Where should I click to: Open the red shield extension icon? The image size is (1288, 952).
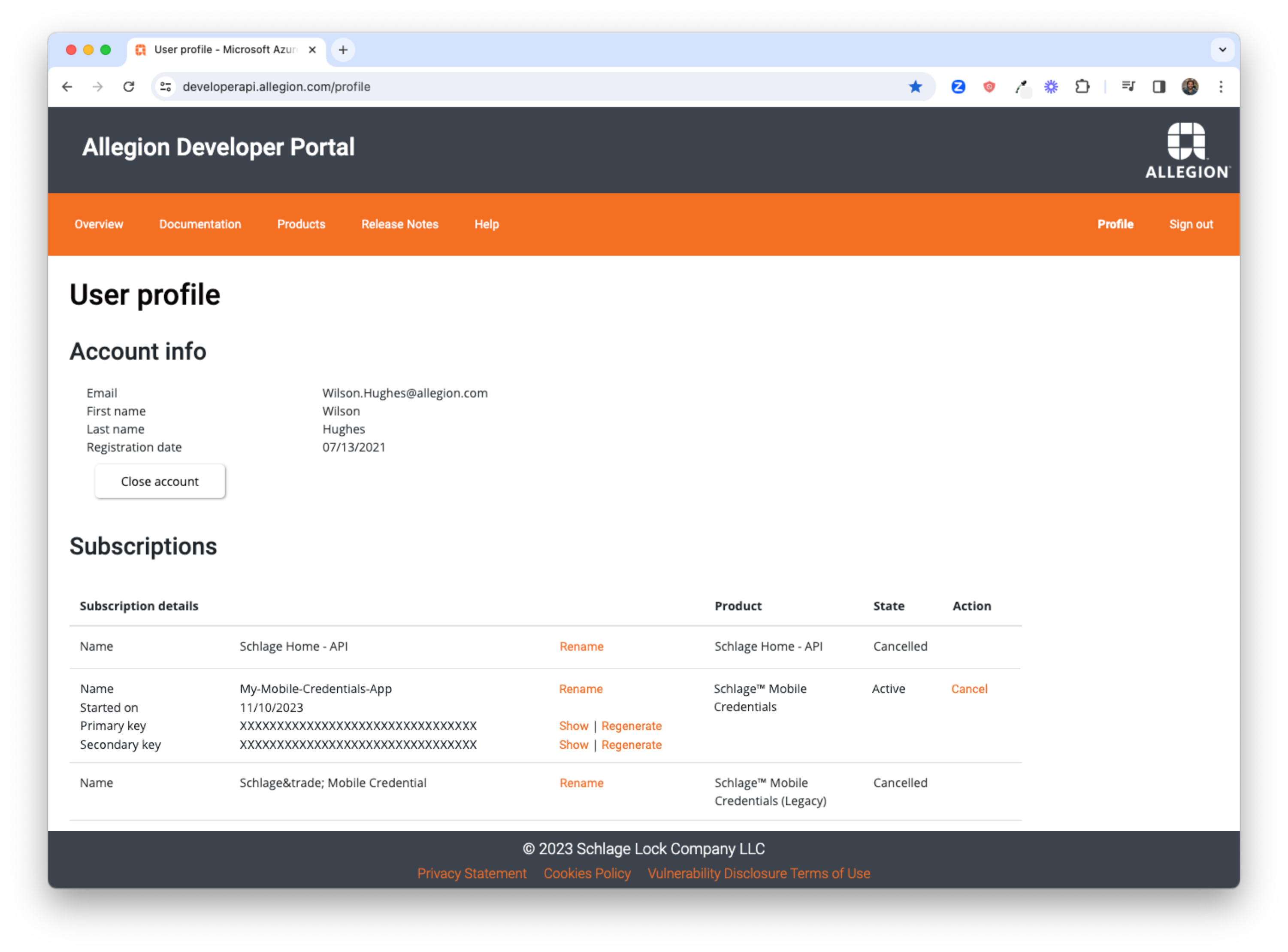[x=990, y=86]
